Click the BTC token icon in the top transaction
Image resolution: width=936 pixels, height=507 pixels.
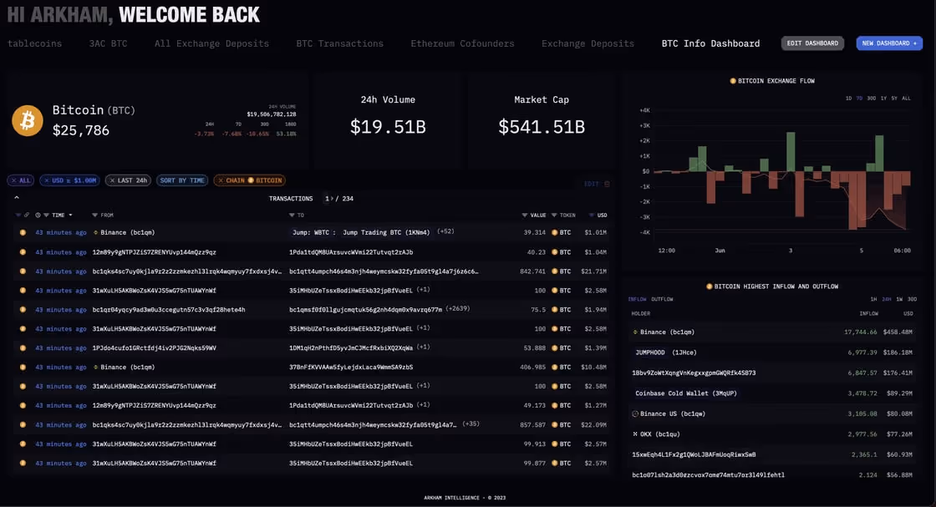tap(553, 232)
